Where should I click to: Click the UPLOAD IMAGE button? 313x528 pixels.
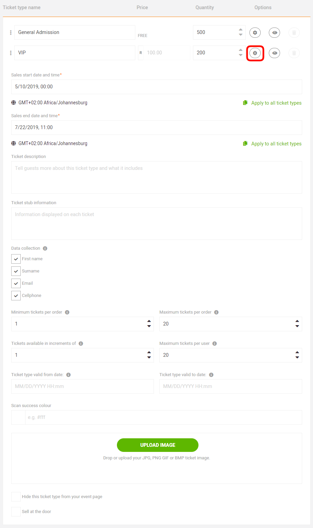pyautogui.click(x=157, y=445)
